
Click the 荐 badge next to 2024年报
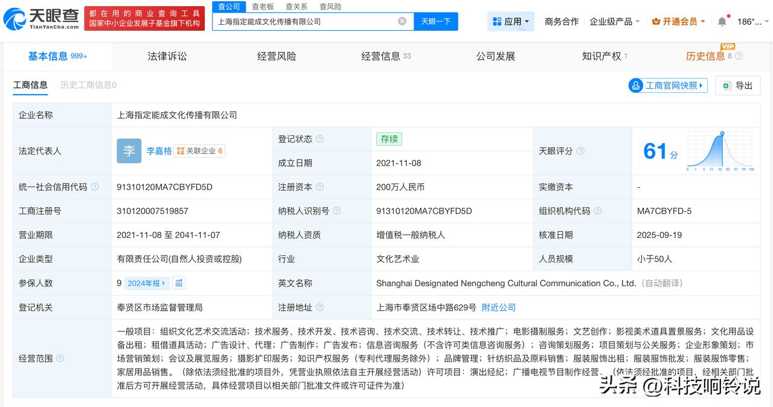coord(179,283)
